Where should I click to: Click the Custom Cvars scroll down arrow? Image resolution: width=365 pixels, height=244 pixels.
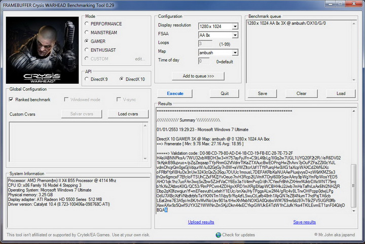tap(145, 159)
